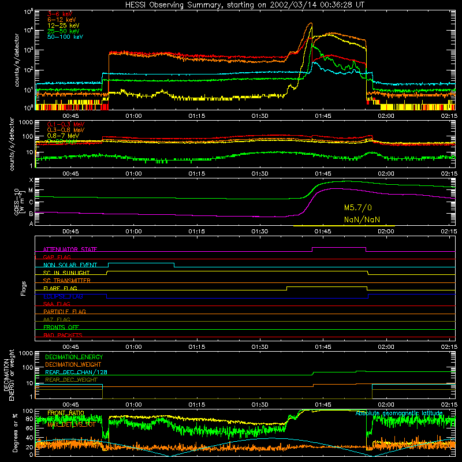Select the 3-6 keV legend label
The width and height of the screenshot is (462, 462).
click(x=59, y=14)
